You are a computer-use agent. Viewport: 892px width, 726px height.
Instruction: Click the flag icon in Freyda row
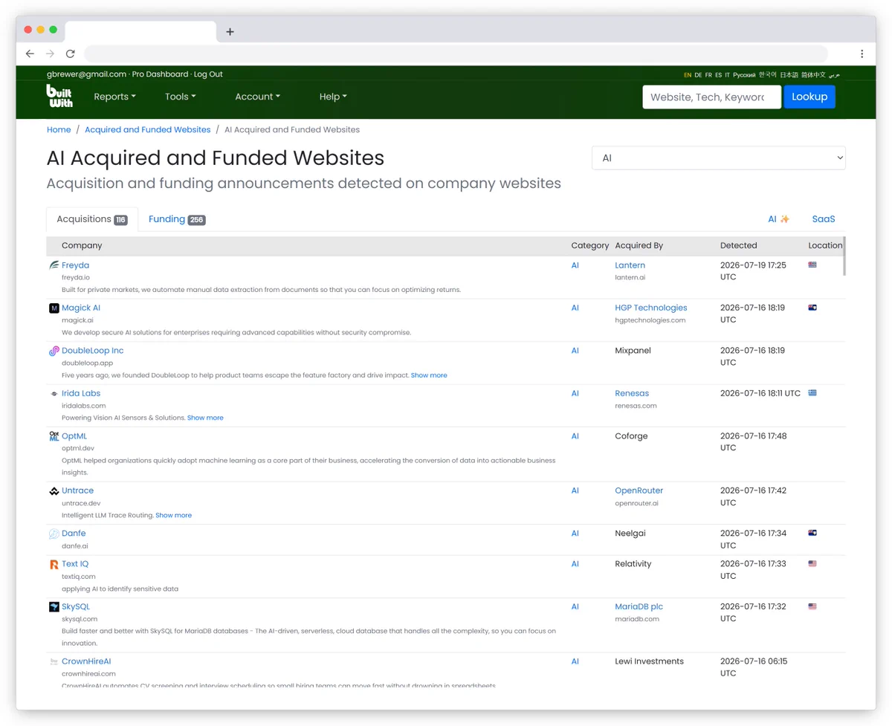tap(812, 265)
